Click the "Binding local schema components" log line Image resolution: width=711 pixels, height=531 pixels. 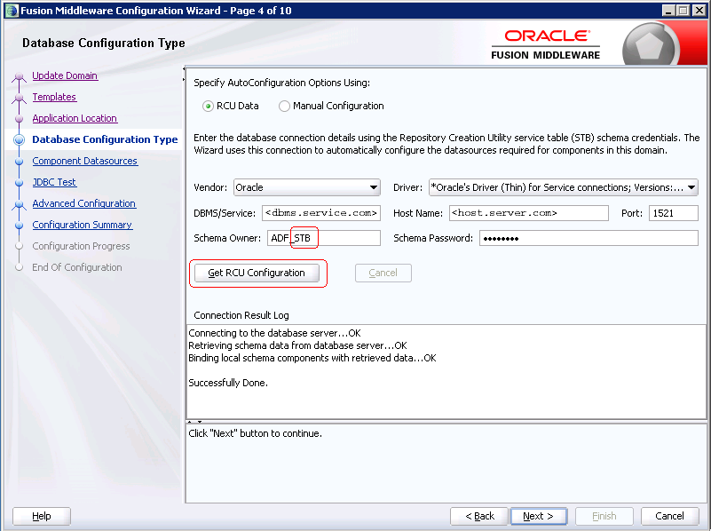click(x=312, y=358)
